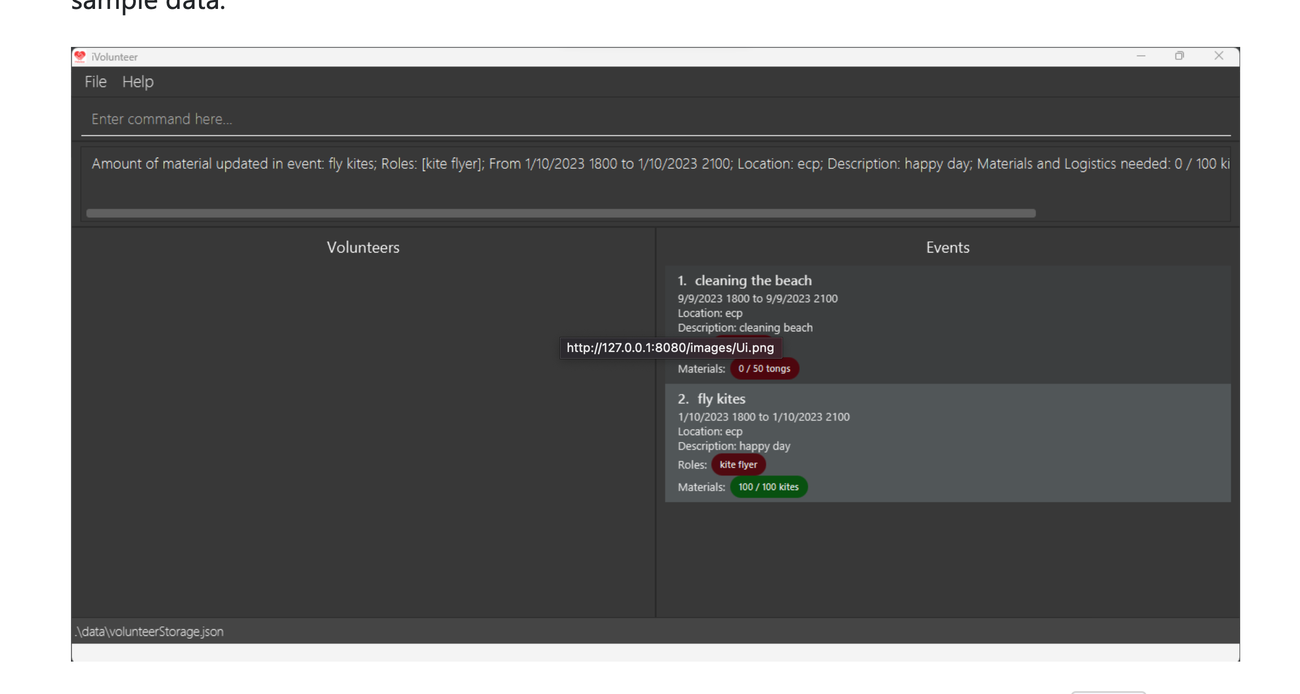Click the 'Enter command here...' input field
1300x694 pixels.
(656, 119)
